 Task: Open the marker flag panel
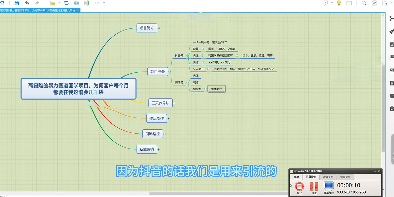(391, 57)
